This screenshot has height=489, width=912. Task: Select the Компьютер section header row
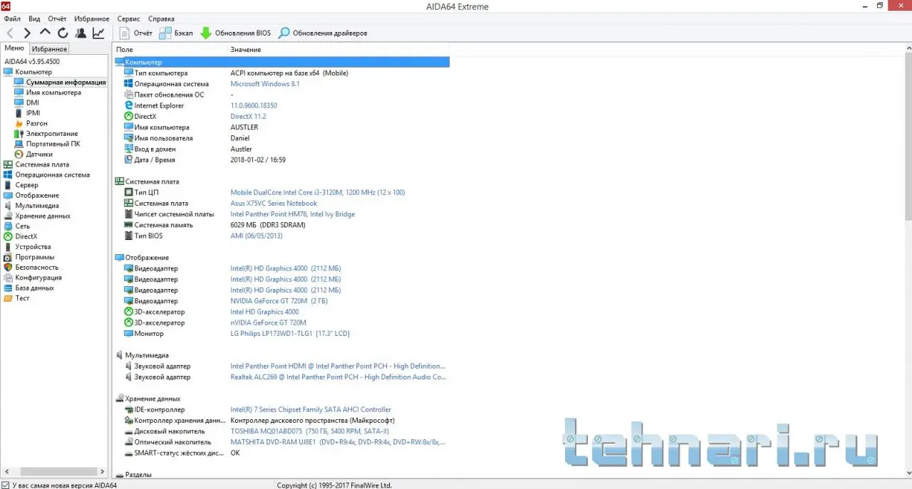click(x=282, y=62)
